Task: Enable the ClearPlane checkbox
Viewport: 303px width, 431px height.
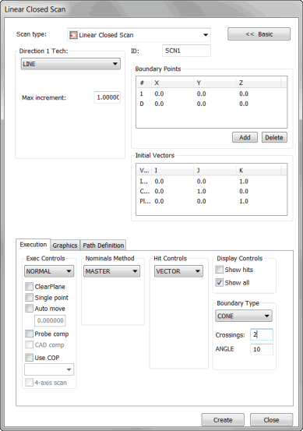Action: click(x=29, y=286)
